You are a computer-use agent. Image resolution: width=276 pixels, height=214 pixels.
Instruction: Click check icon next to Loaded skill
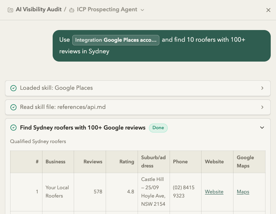(14, 88)
